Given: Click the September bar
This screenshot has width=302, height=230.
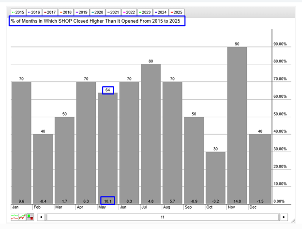Looking at the screenshot, I should [194, 160].
